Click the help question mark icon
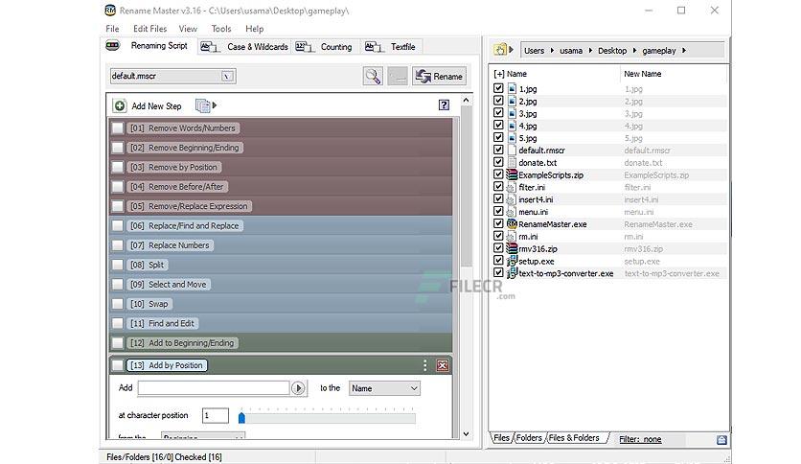Image resolution: width=801 pixels, height=464 pixels. point(444,104)
